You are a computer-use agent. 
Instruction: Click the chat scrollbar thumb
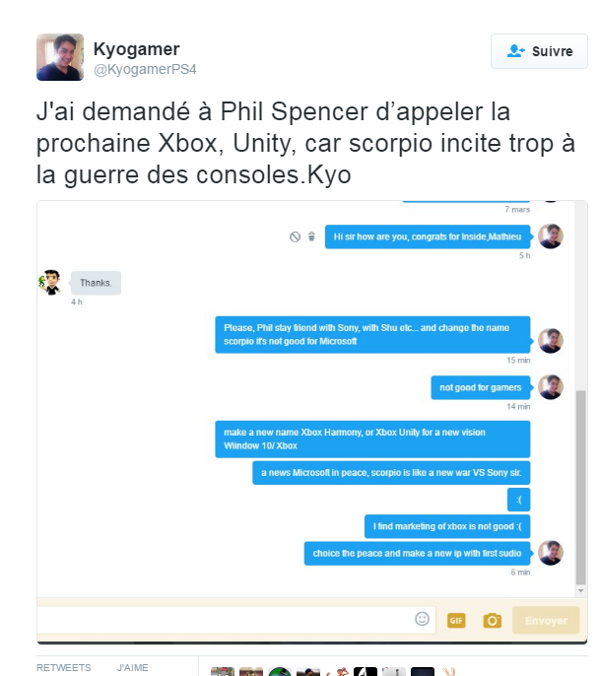[x=580, y=488]
